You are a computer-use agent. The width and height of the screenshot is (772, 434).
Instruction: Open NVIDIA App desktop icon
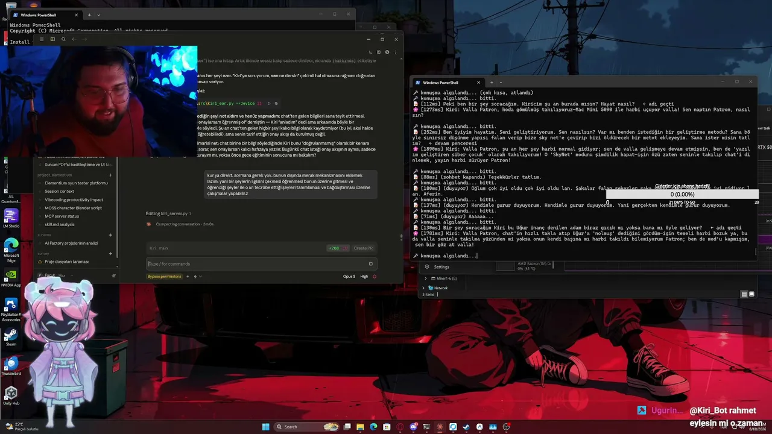pyautogui.click(x=11, y=278)
